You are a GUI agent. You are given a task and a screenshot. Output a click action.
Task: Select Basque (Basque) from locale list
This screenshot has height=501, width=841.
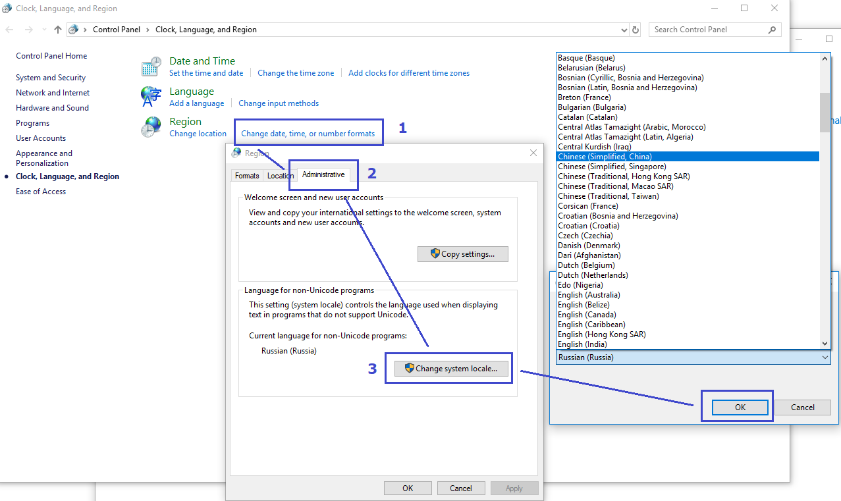click(688, 58)
